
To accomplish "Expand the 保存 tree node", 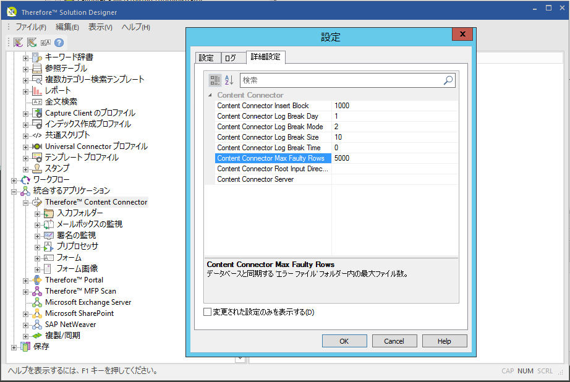I will coord(14,348).
